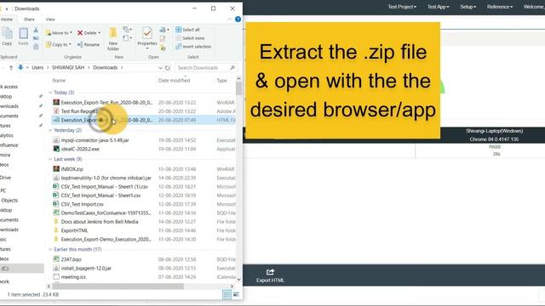Open the Test Project menu in browser
545x306 pixels.
402,7
